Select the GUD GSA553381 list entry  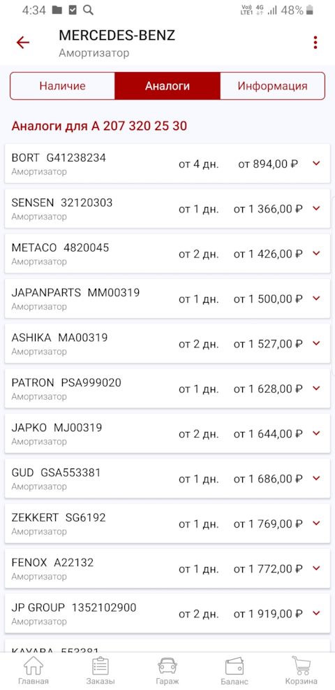(x=167, y=478)
